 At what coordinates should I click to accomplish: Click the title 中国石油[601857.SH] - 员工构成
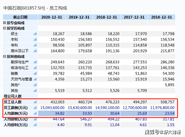(35, 8)
